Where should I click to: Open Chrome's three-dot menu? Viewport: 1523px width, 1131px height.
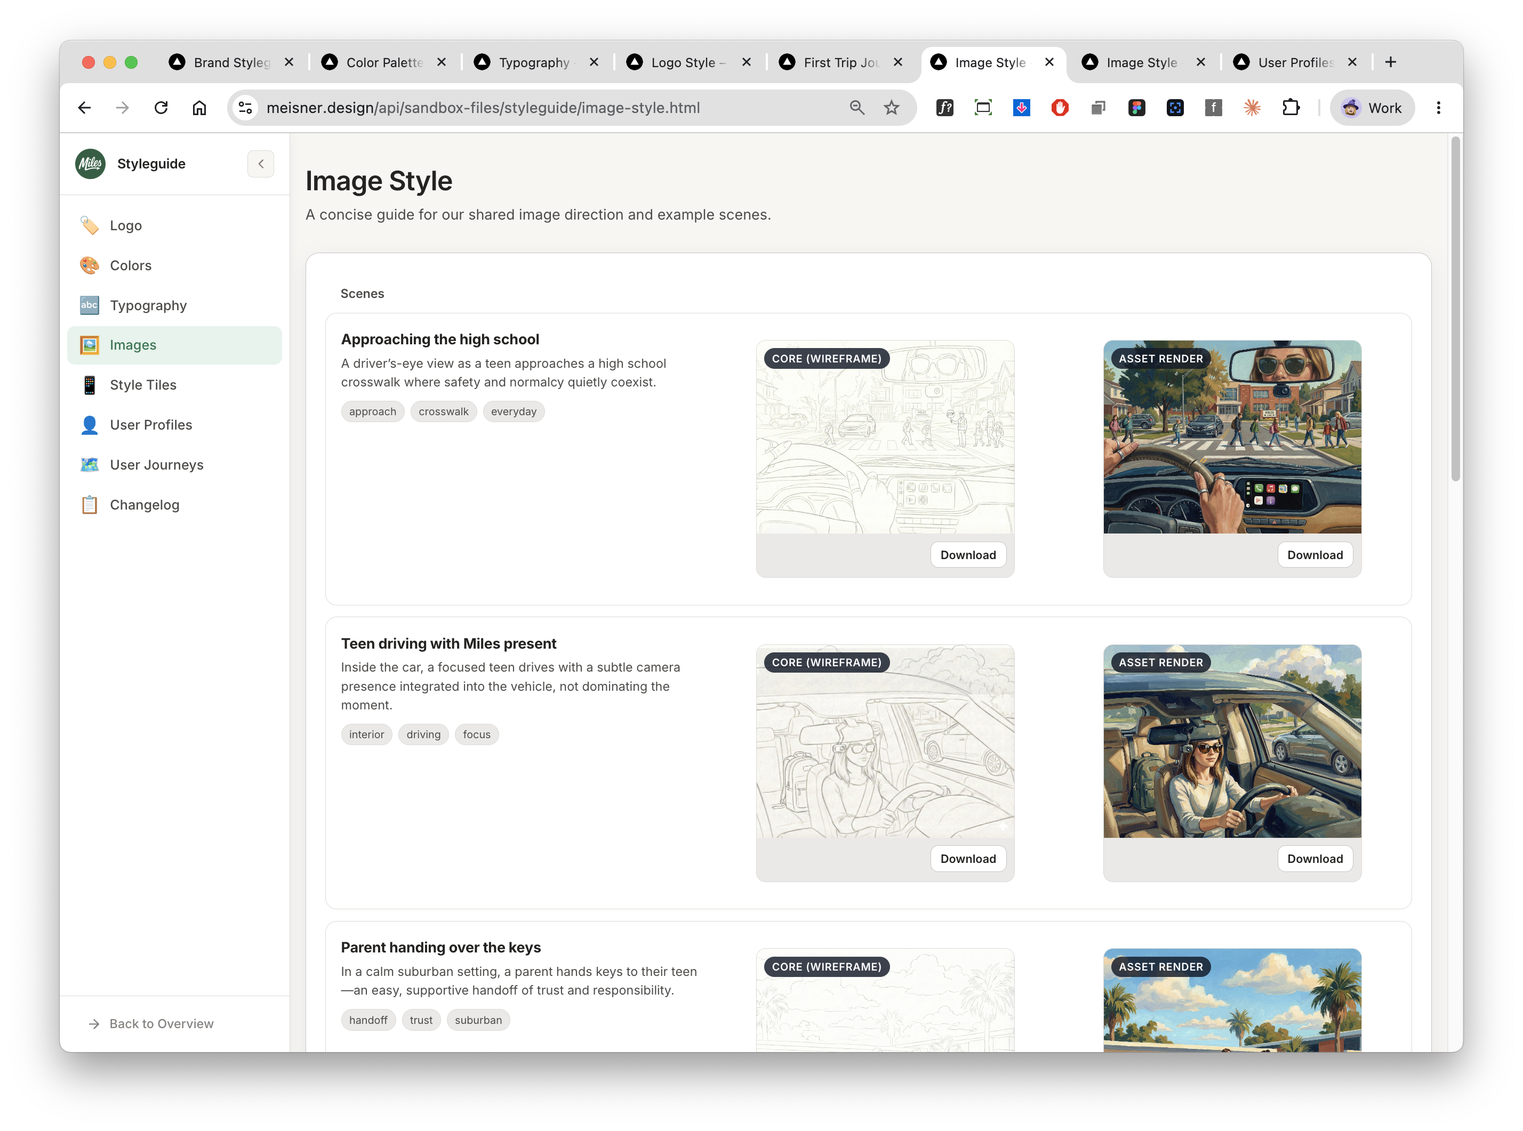1438,108
